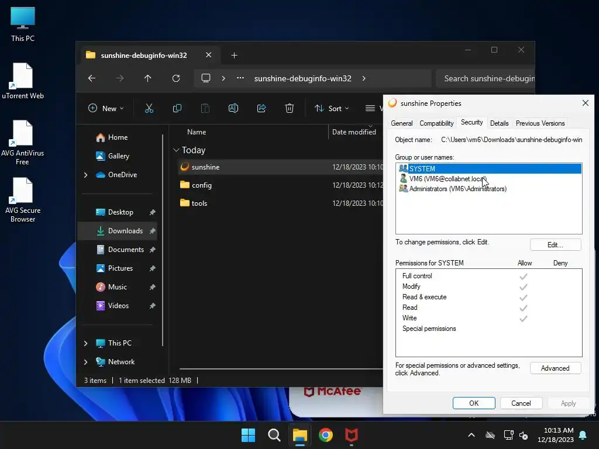Click chevron after sunshine-debuginfo-win32 breadcrumb
The width and height of the screenshot is (599, 449).
click(x=364, y=78)
